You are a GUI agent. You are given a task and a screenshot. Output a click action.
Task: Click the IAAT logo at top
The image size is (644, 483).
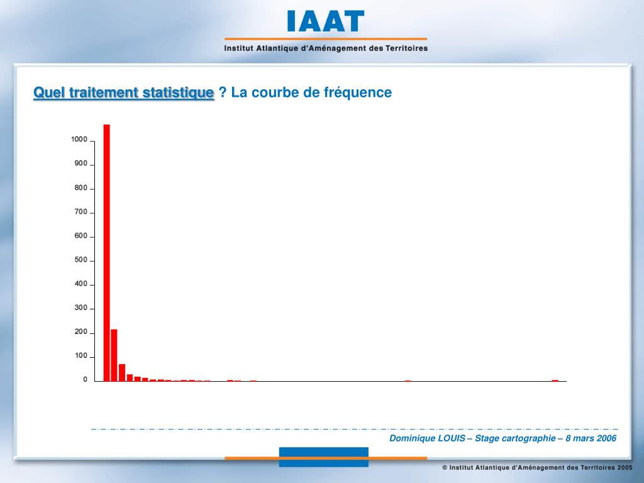click(x=326, y=21)
